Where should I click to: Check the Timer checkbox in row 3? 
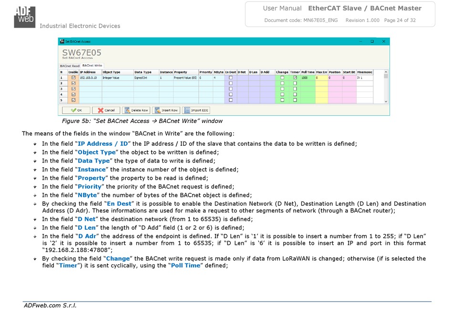[x=295, y=89]
